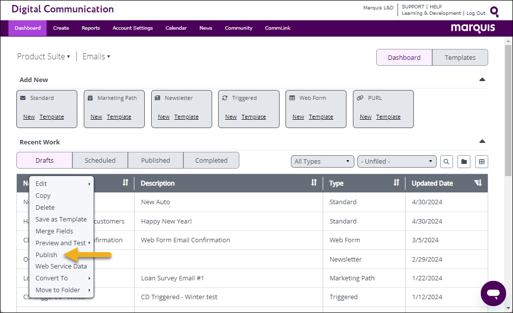Click New link under Newsletter
Viewport: 513px width, 313px height.
click(164, 117)
